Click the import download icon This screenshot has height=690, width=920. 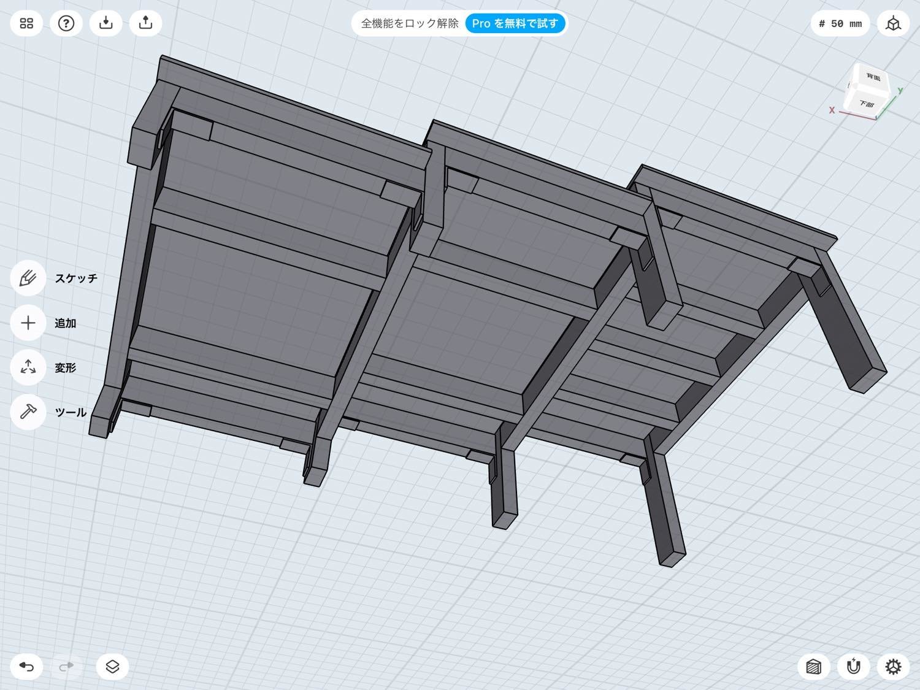[x=106, y=23]
